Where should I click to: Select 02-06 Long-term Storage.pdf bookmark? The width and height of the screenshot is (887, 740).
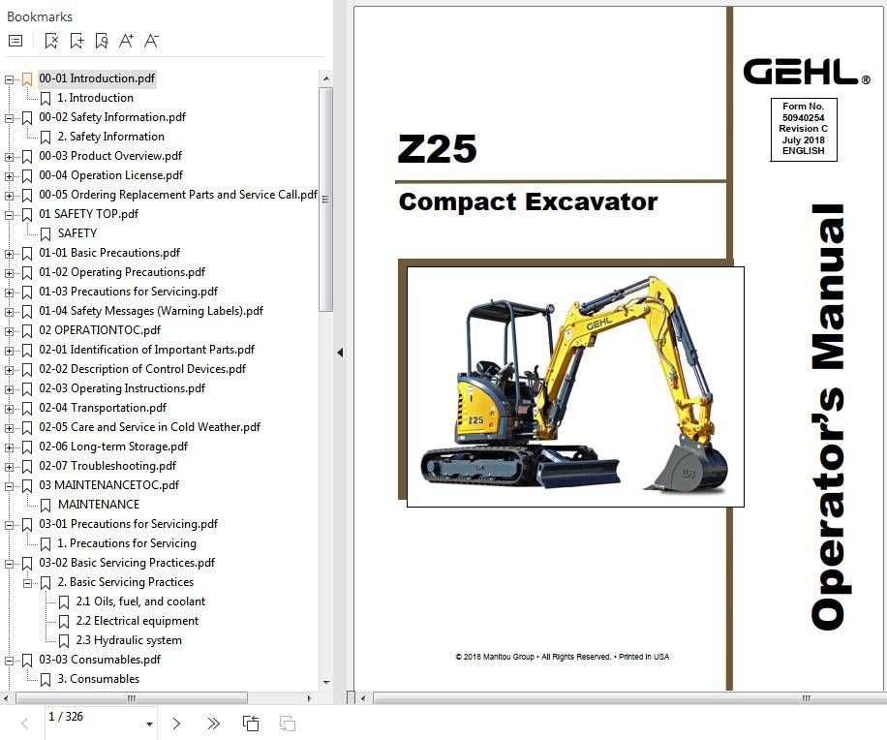(113, 447)
